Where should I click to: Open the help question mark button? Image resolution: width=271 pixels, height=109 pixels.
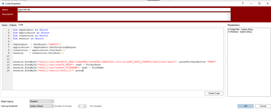coord(243,4)
